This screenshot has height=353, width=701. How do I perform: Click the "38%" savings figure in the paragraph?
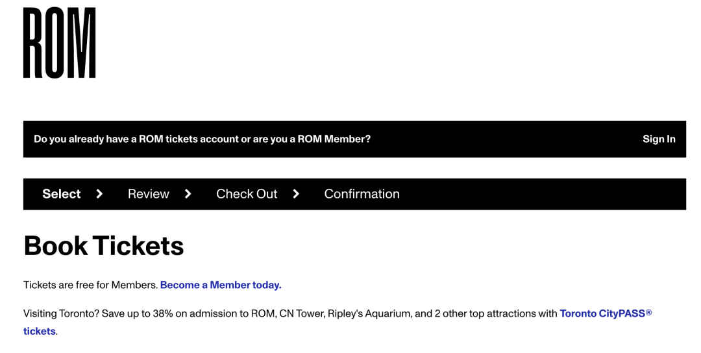163,313
